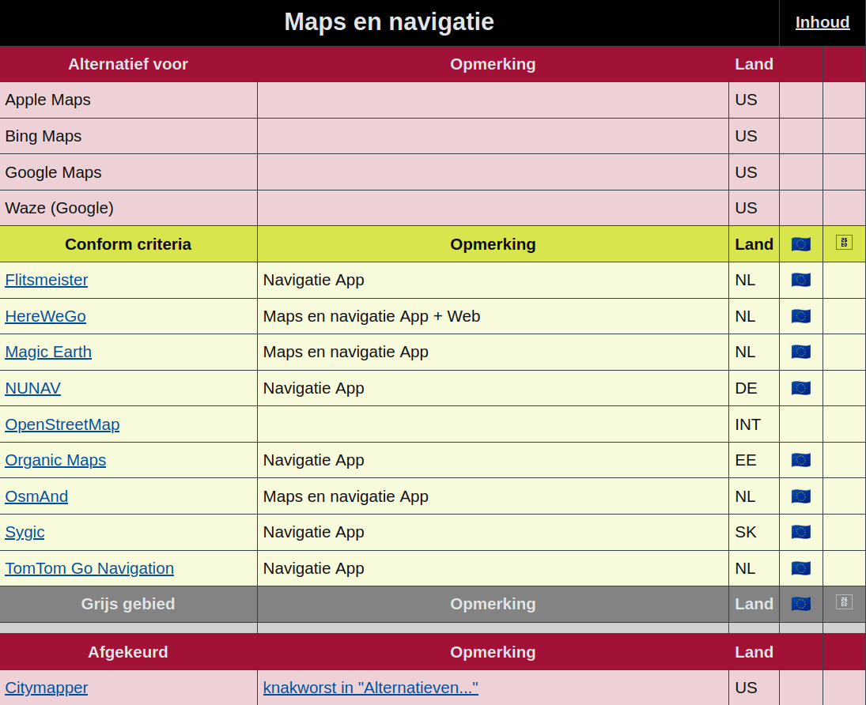Viewport: 866px width, 705px height.
Task: Open the OsmAnd link
Action: pos(36,496)
